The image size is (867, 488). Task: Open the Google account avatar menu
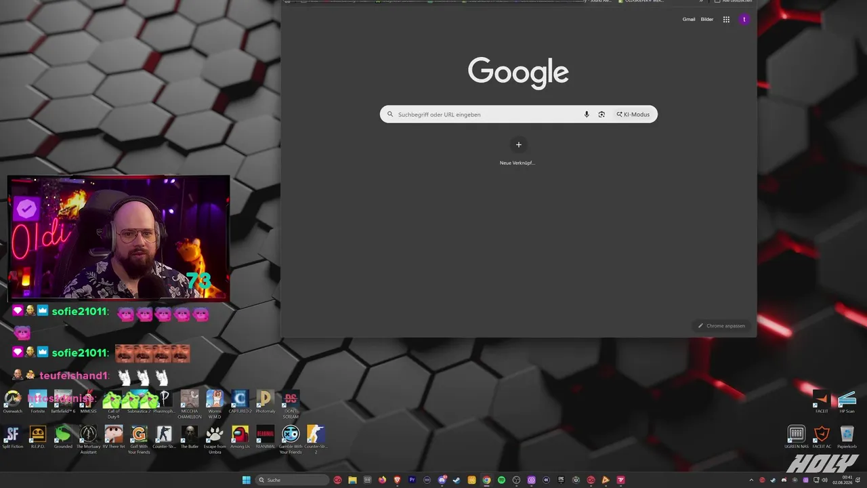[x=744, y=20]
